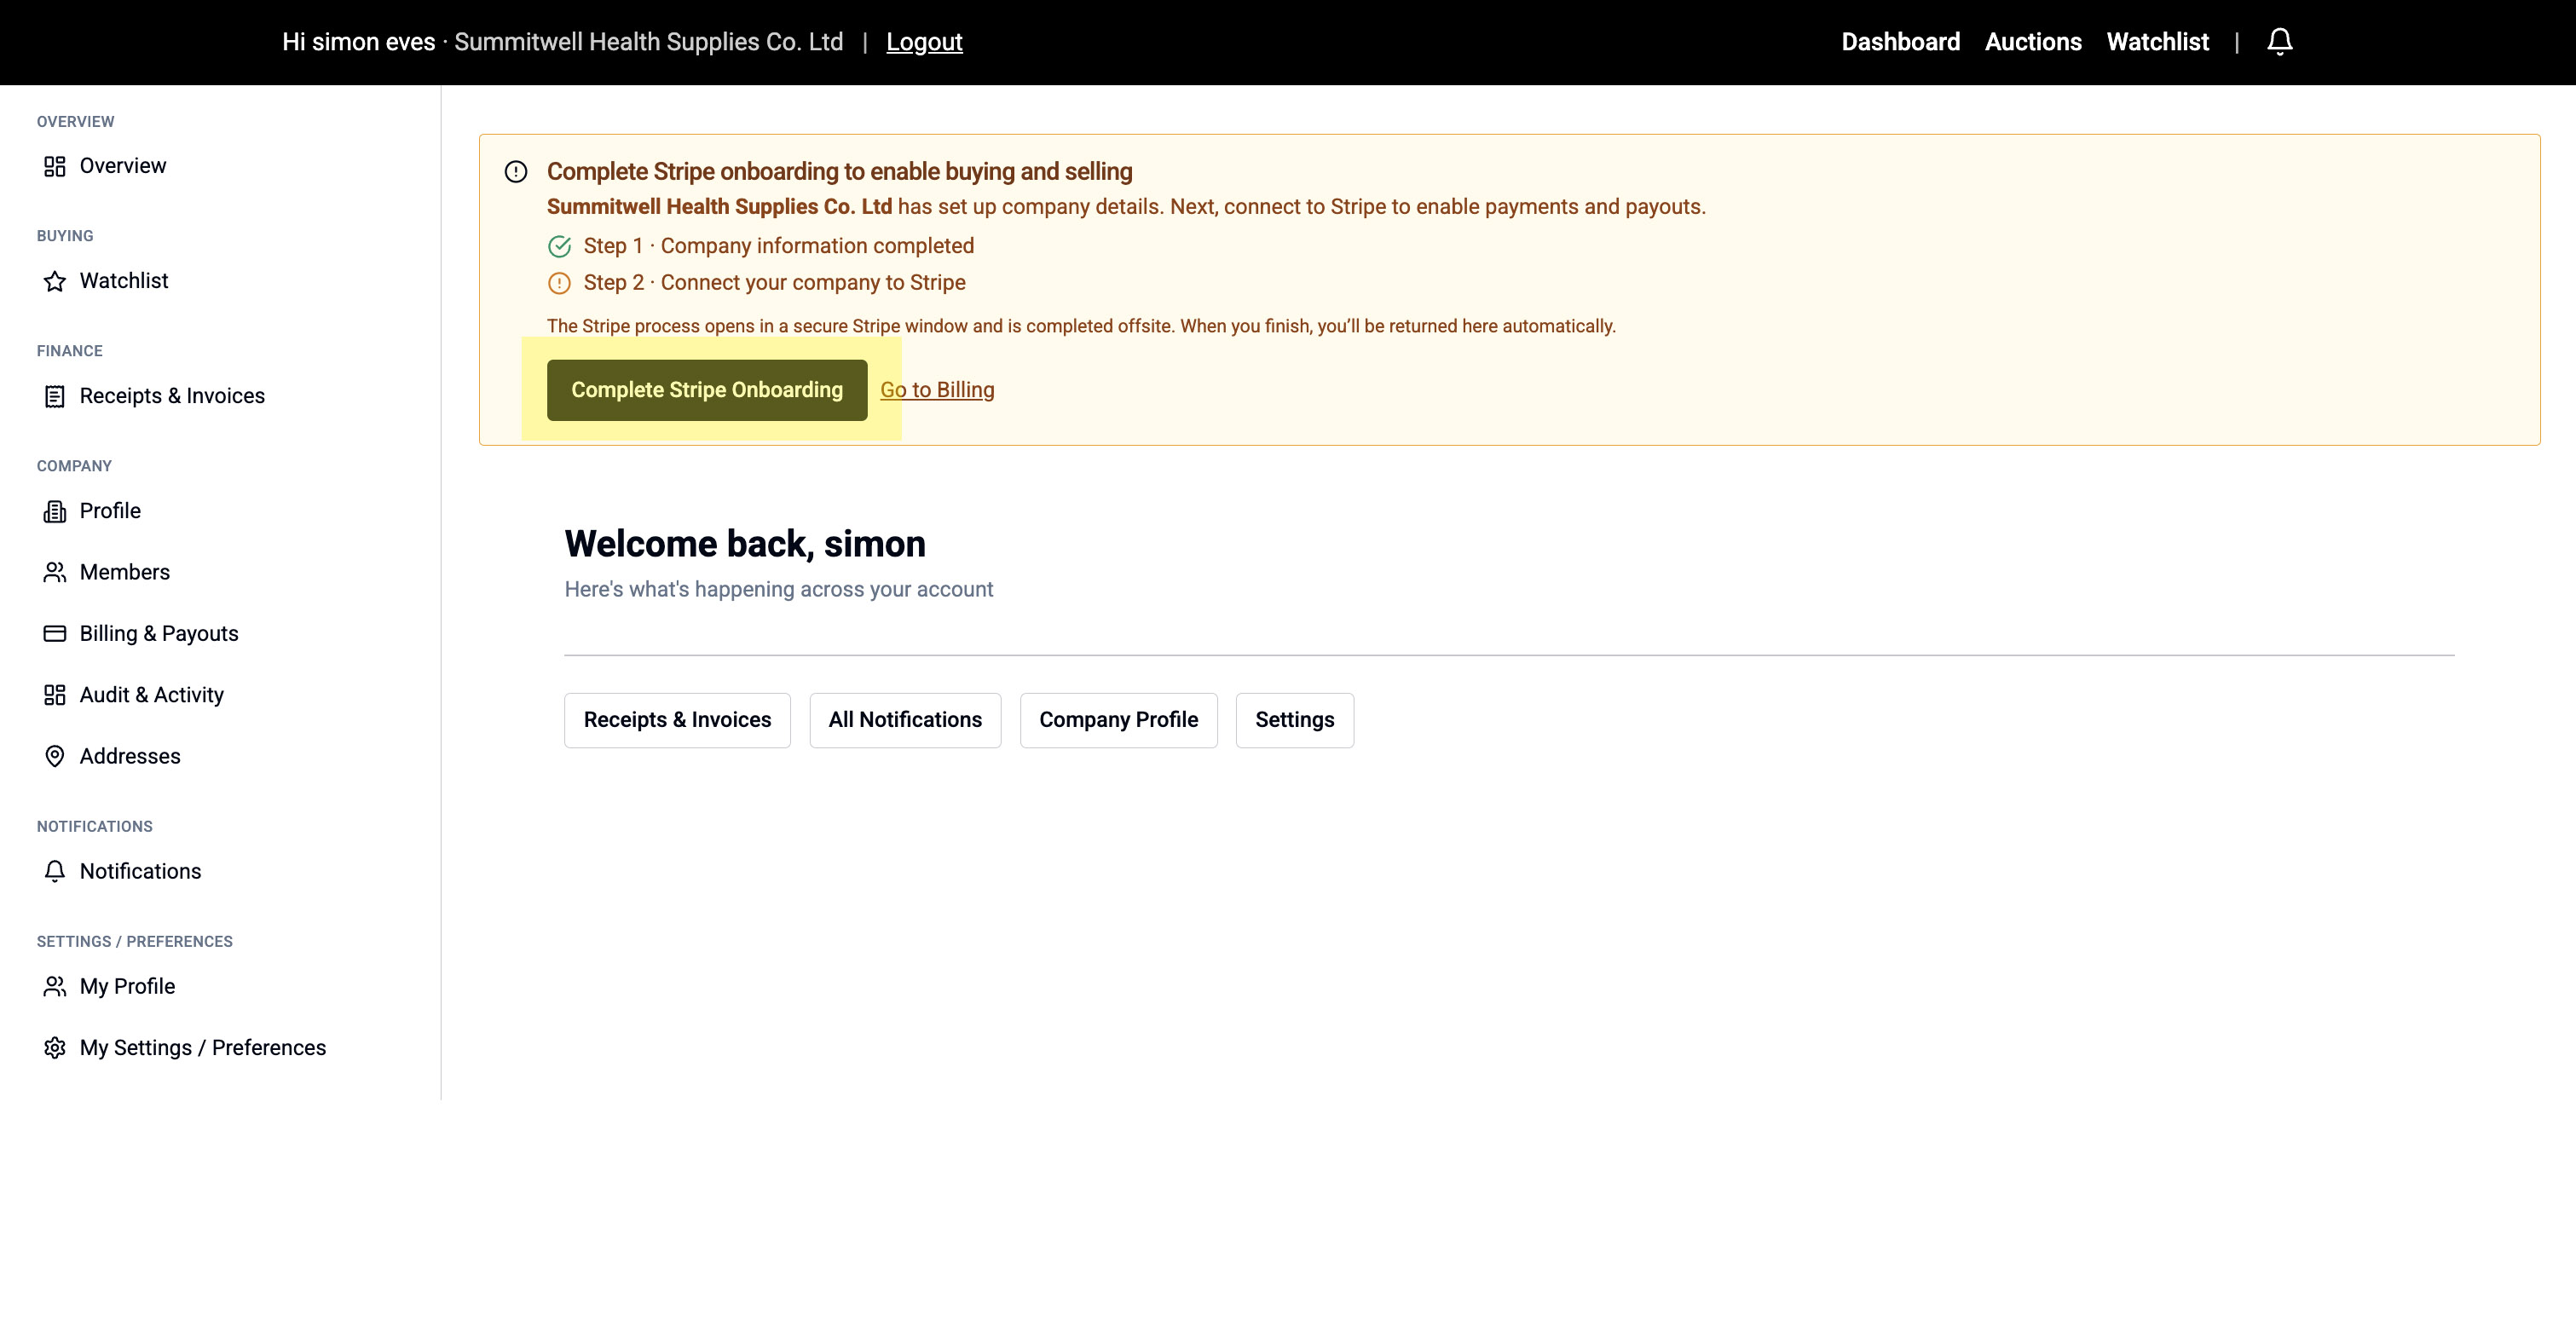Open Audit & Activity in sidebar

(151, 695)
